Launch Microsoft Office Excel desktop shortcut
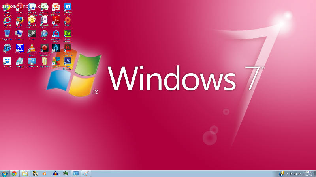This screenshot has width=316, height=177. tap(44, 9)
